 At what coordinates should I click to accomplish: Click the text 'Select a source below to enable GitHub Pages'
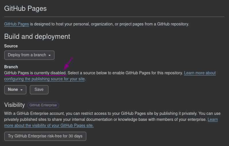pos(109,73)
